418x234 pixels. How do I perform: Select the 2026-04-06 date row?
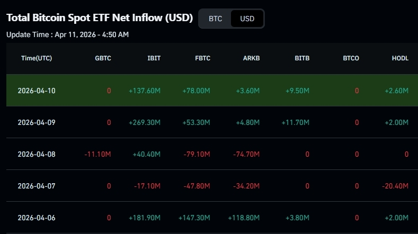coord(37,218)
